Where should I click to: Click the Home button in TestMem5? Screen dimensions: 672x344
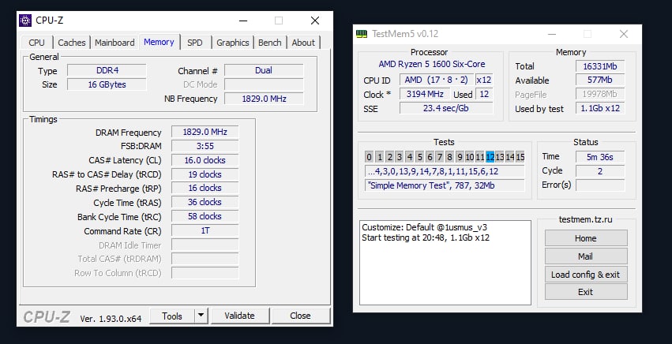pyautogui.click(x=586, y=238)
